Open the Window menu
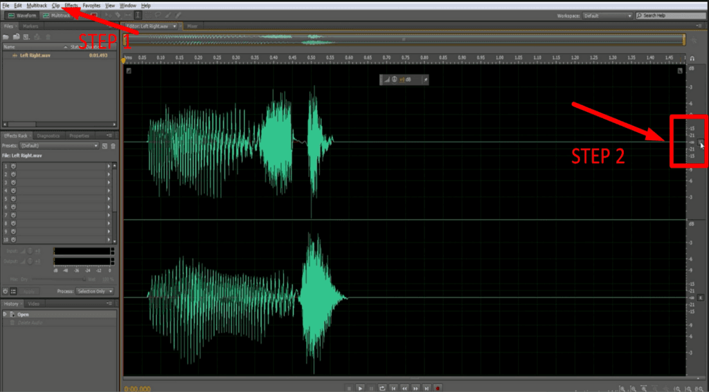This screenshot has height=392, width=709. [128, 6]
